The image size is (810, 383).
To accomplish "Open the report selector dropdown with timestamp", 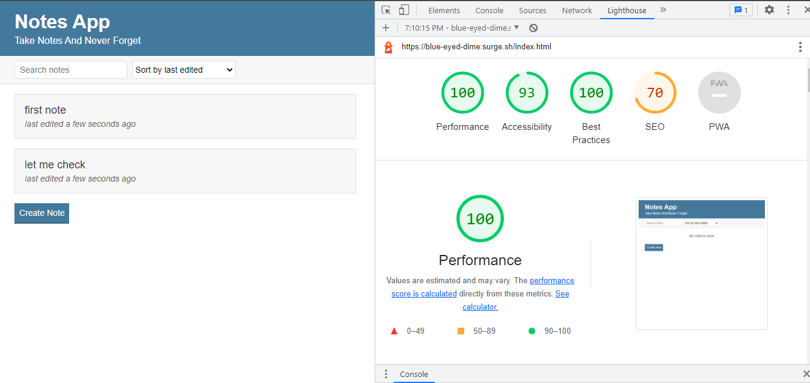I will pyautogui.click(x=461, y=28).
